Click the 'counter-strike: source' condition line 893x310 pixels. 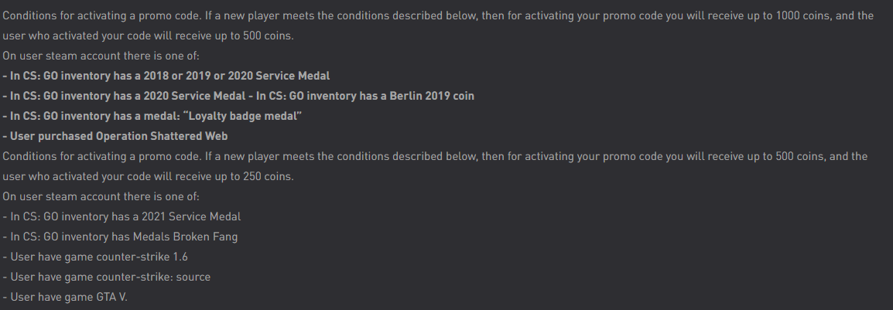(107, 277)
